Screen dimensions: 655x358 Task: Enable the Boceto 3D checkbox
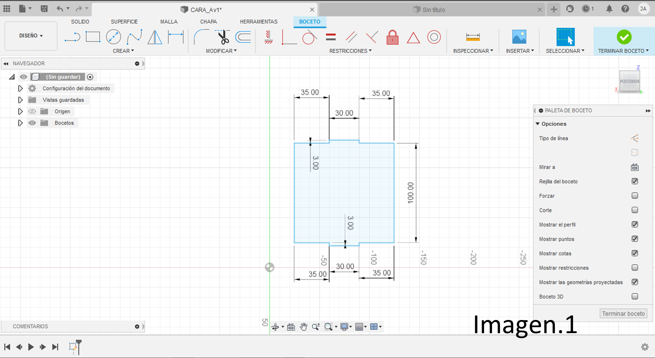point(634,296)
